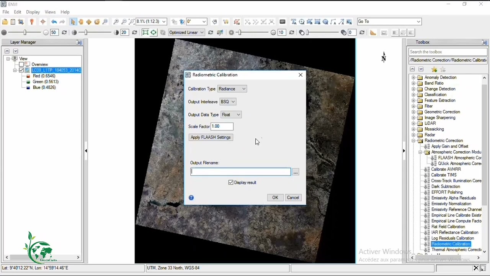Image resolution: width=490 pixels, height=276 pixels.
Task: Open the Data Manager clipboard icon
Action: [13, 22]
